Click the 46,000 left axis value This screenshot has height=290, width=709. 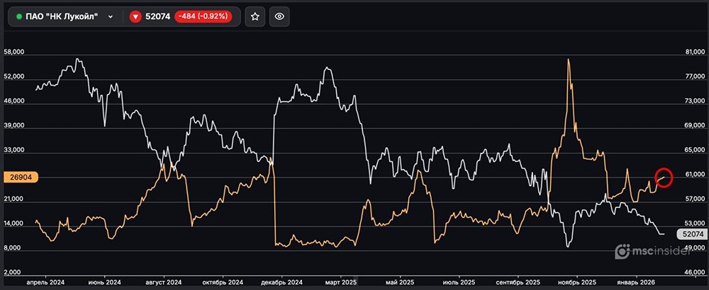(x=13, y=101)
